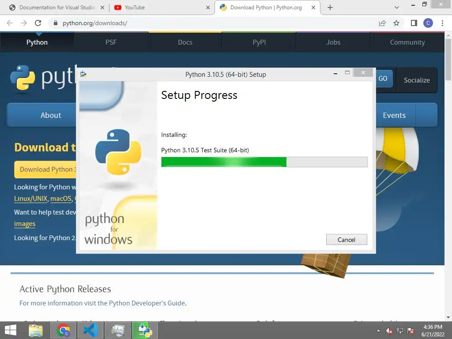Open the About menu on python.org
This screenshot has width=452, height=339.
tap(51, 115)
